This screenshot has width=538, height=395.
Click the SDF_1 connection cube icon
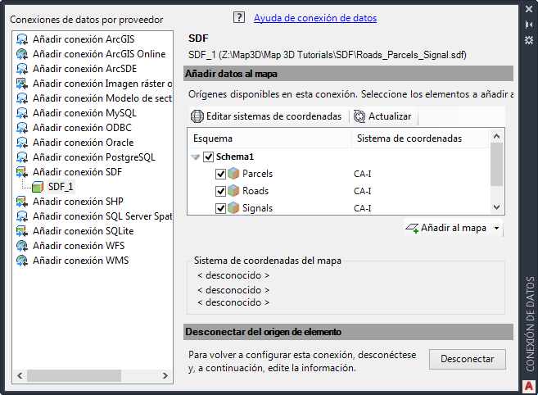click(37, 187)
